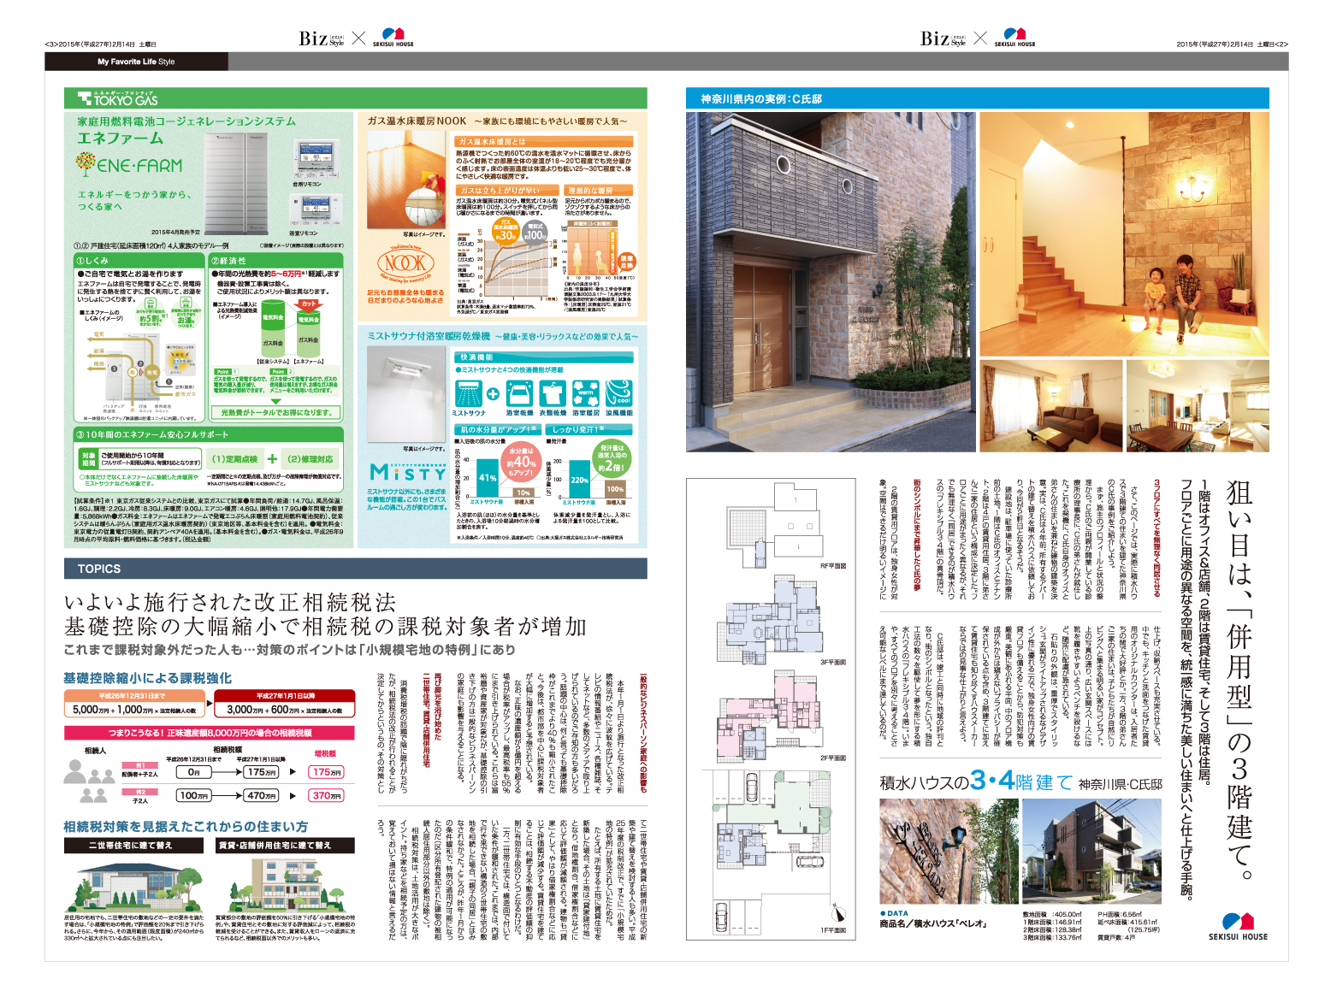Click the NOOK floor heating logo
1325x985 pixels.
click(x=405, y=264)
